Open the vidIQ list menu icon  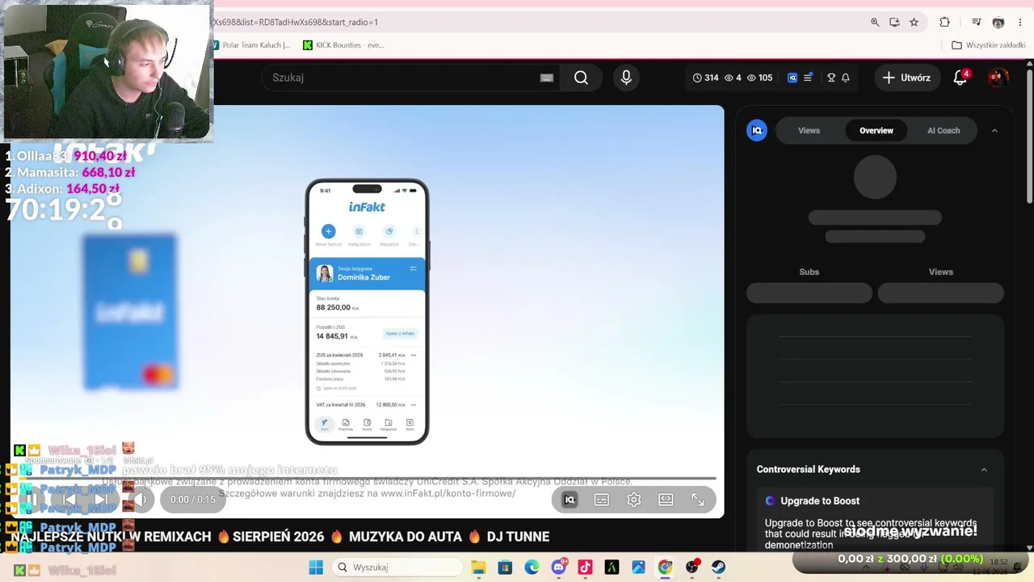(808, 78)
